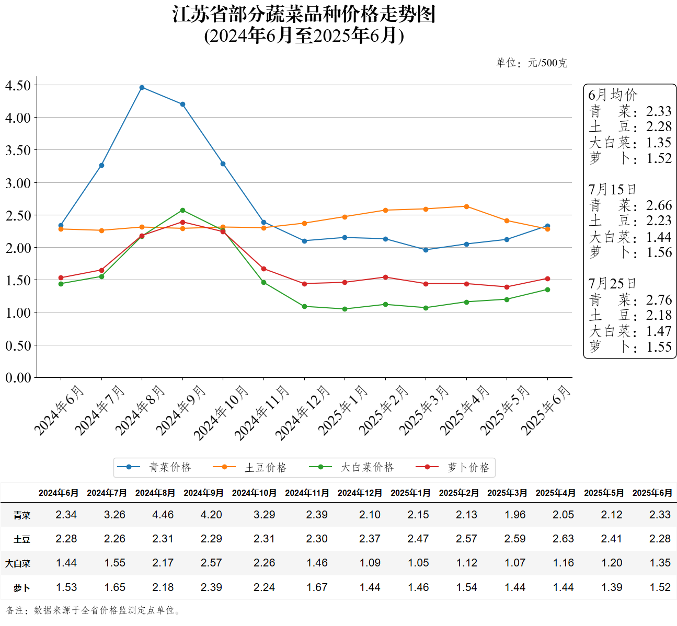677x626 pixels.
Task: Click the 4.50 tick label on the y-axis
Action: click(18, 85)
